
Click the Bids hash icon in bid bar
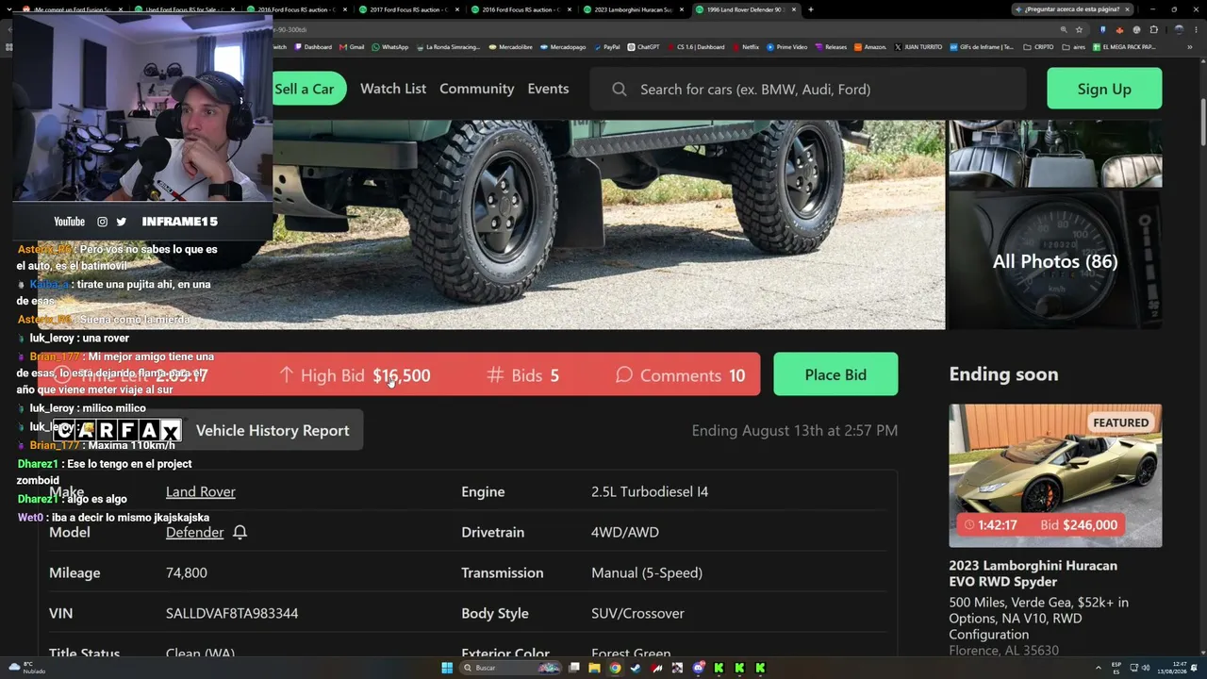pyautogui.click(x=495, y=374)
